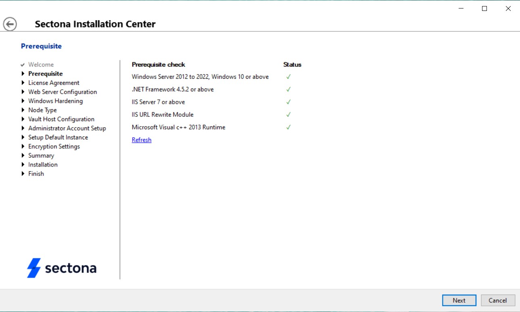Expand the Encryption Settings step
This screenshot has height=312, width=520.
click(x=23, y=146)
